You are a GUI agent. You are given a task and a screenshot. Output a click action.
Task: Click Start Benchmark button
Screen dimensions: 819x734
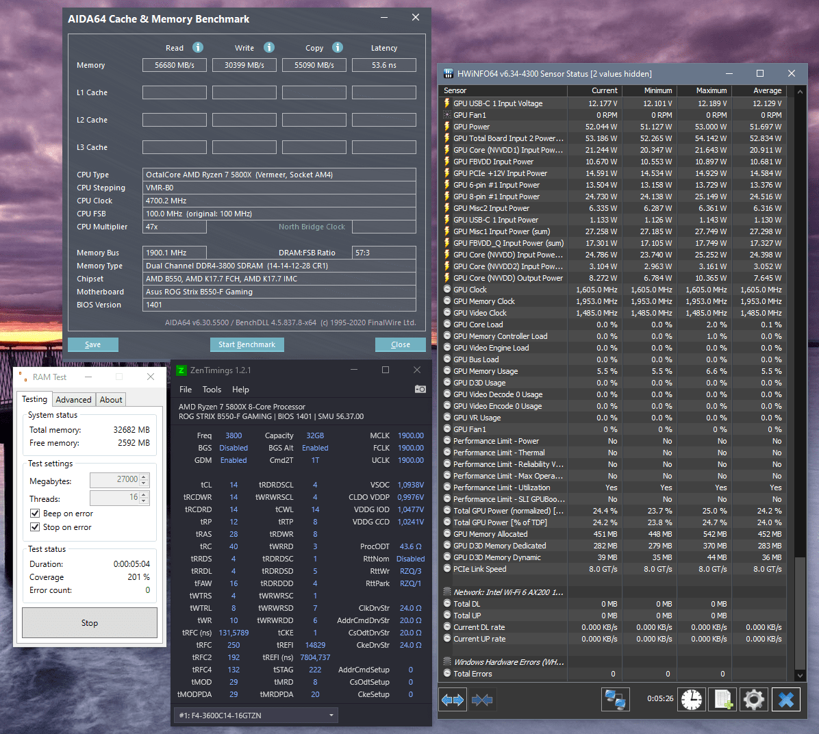point(247,344)
